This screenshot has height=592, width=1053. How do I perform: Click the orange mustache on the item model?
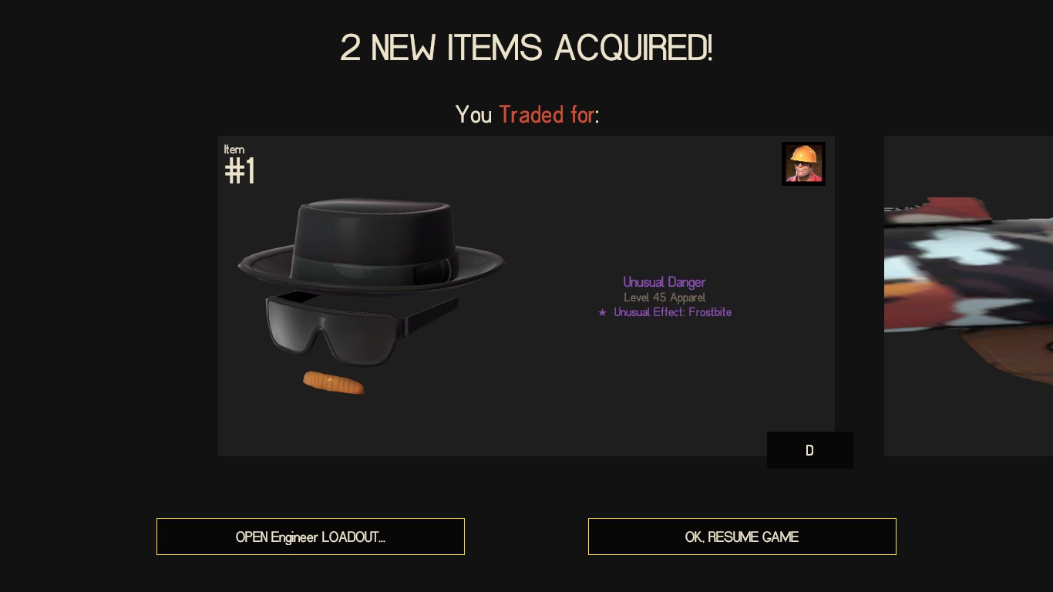pyautogui.click(x=333, y=382)
